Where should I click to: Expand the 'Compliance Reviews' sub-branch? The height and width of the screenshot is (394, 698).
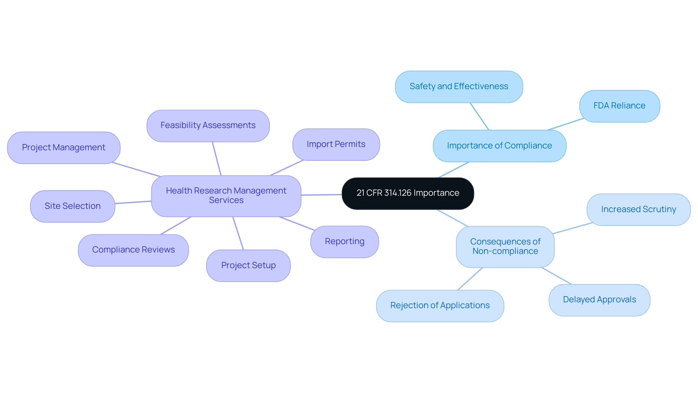[x=133, y=248]
